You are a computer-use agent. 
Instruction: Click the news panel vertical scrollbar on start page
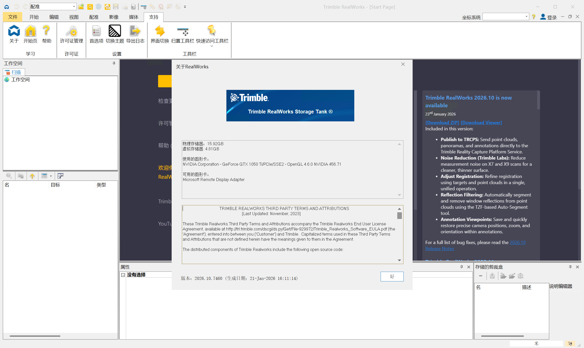538,100
